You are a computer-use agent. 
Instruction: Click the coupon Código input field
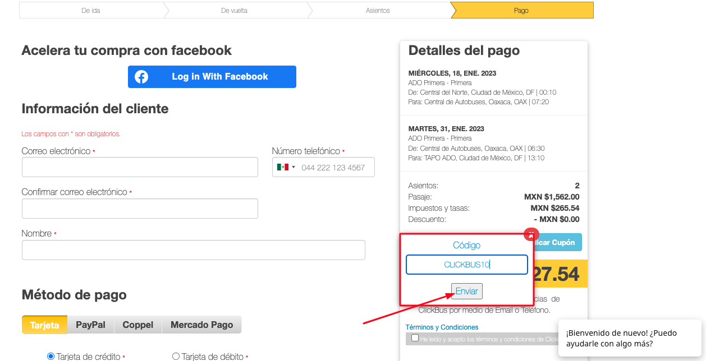467,265
